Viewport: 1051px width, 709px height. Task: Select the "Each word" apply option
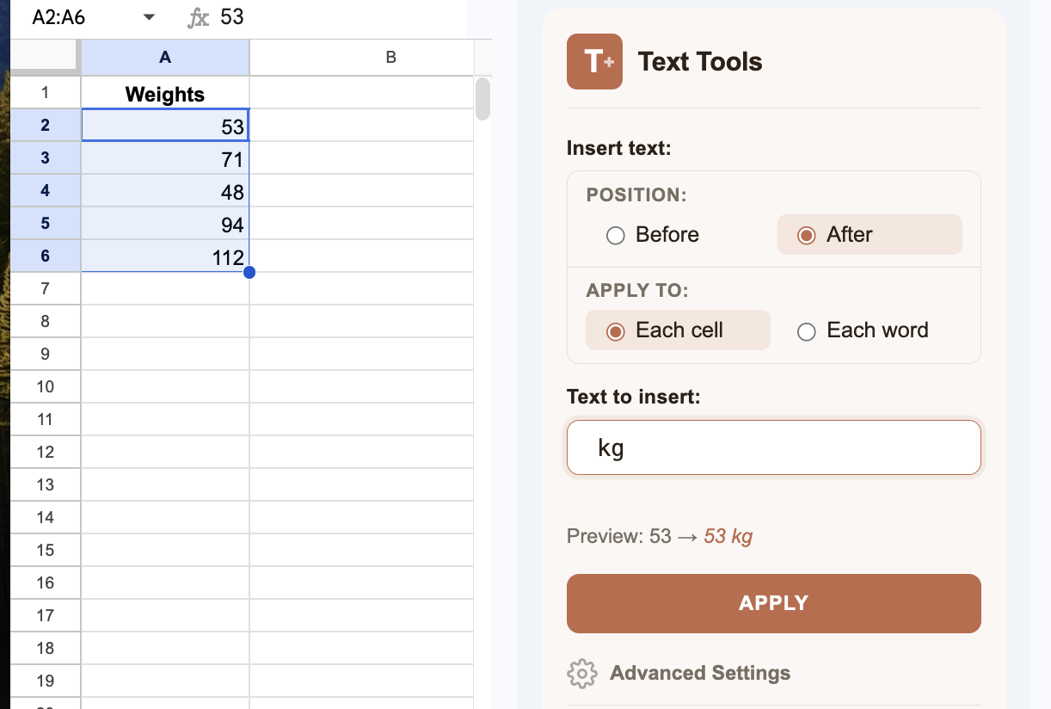point(806,330)
